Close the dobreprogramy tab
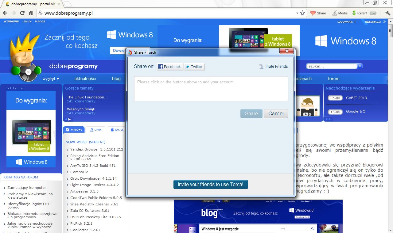This screenshot has height=233, width=393. (59, 4)
